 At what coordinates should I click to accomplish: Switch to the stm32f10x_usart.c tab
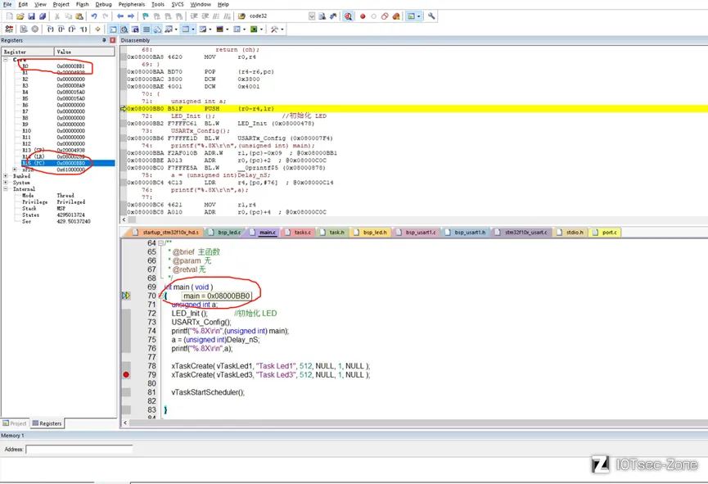tap(521, 233)
